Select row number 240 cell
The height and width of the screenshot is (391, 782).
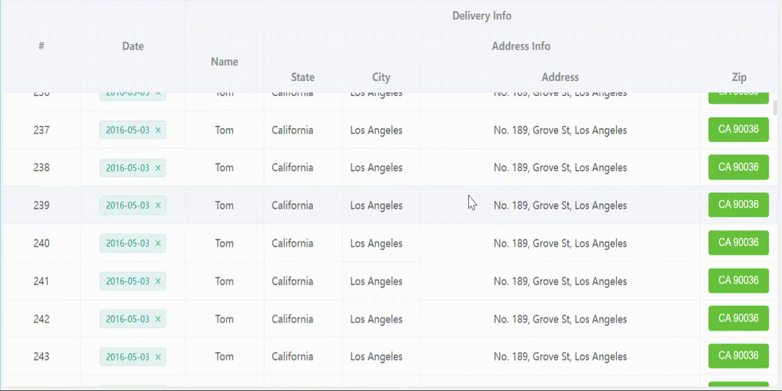41,243
